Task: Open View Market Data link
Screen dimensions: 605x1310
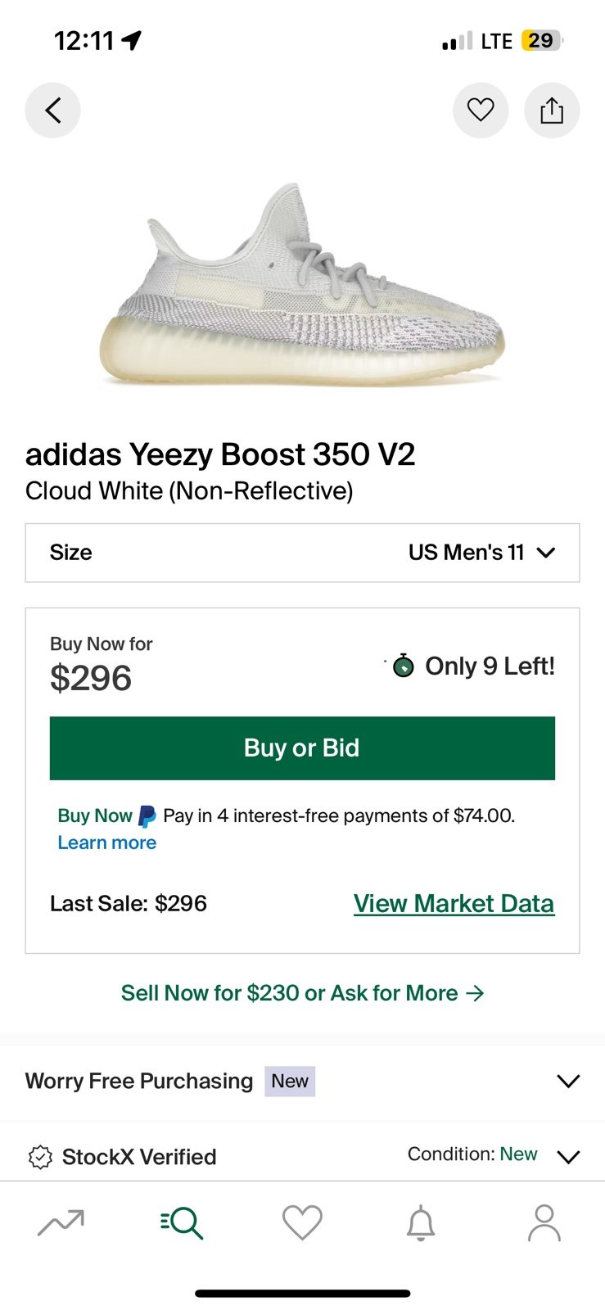Action: [x=454, y=903]
